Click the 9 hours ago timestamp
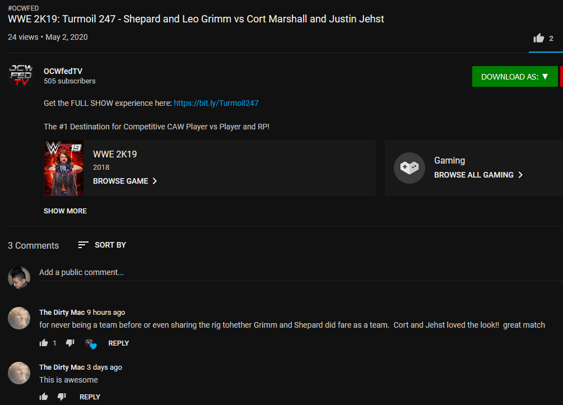 [106, 313]
